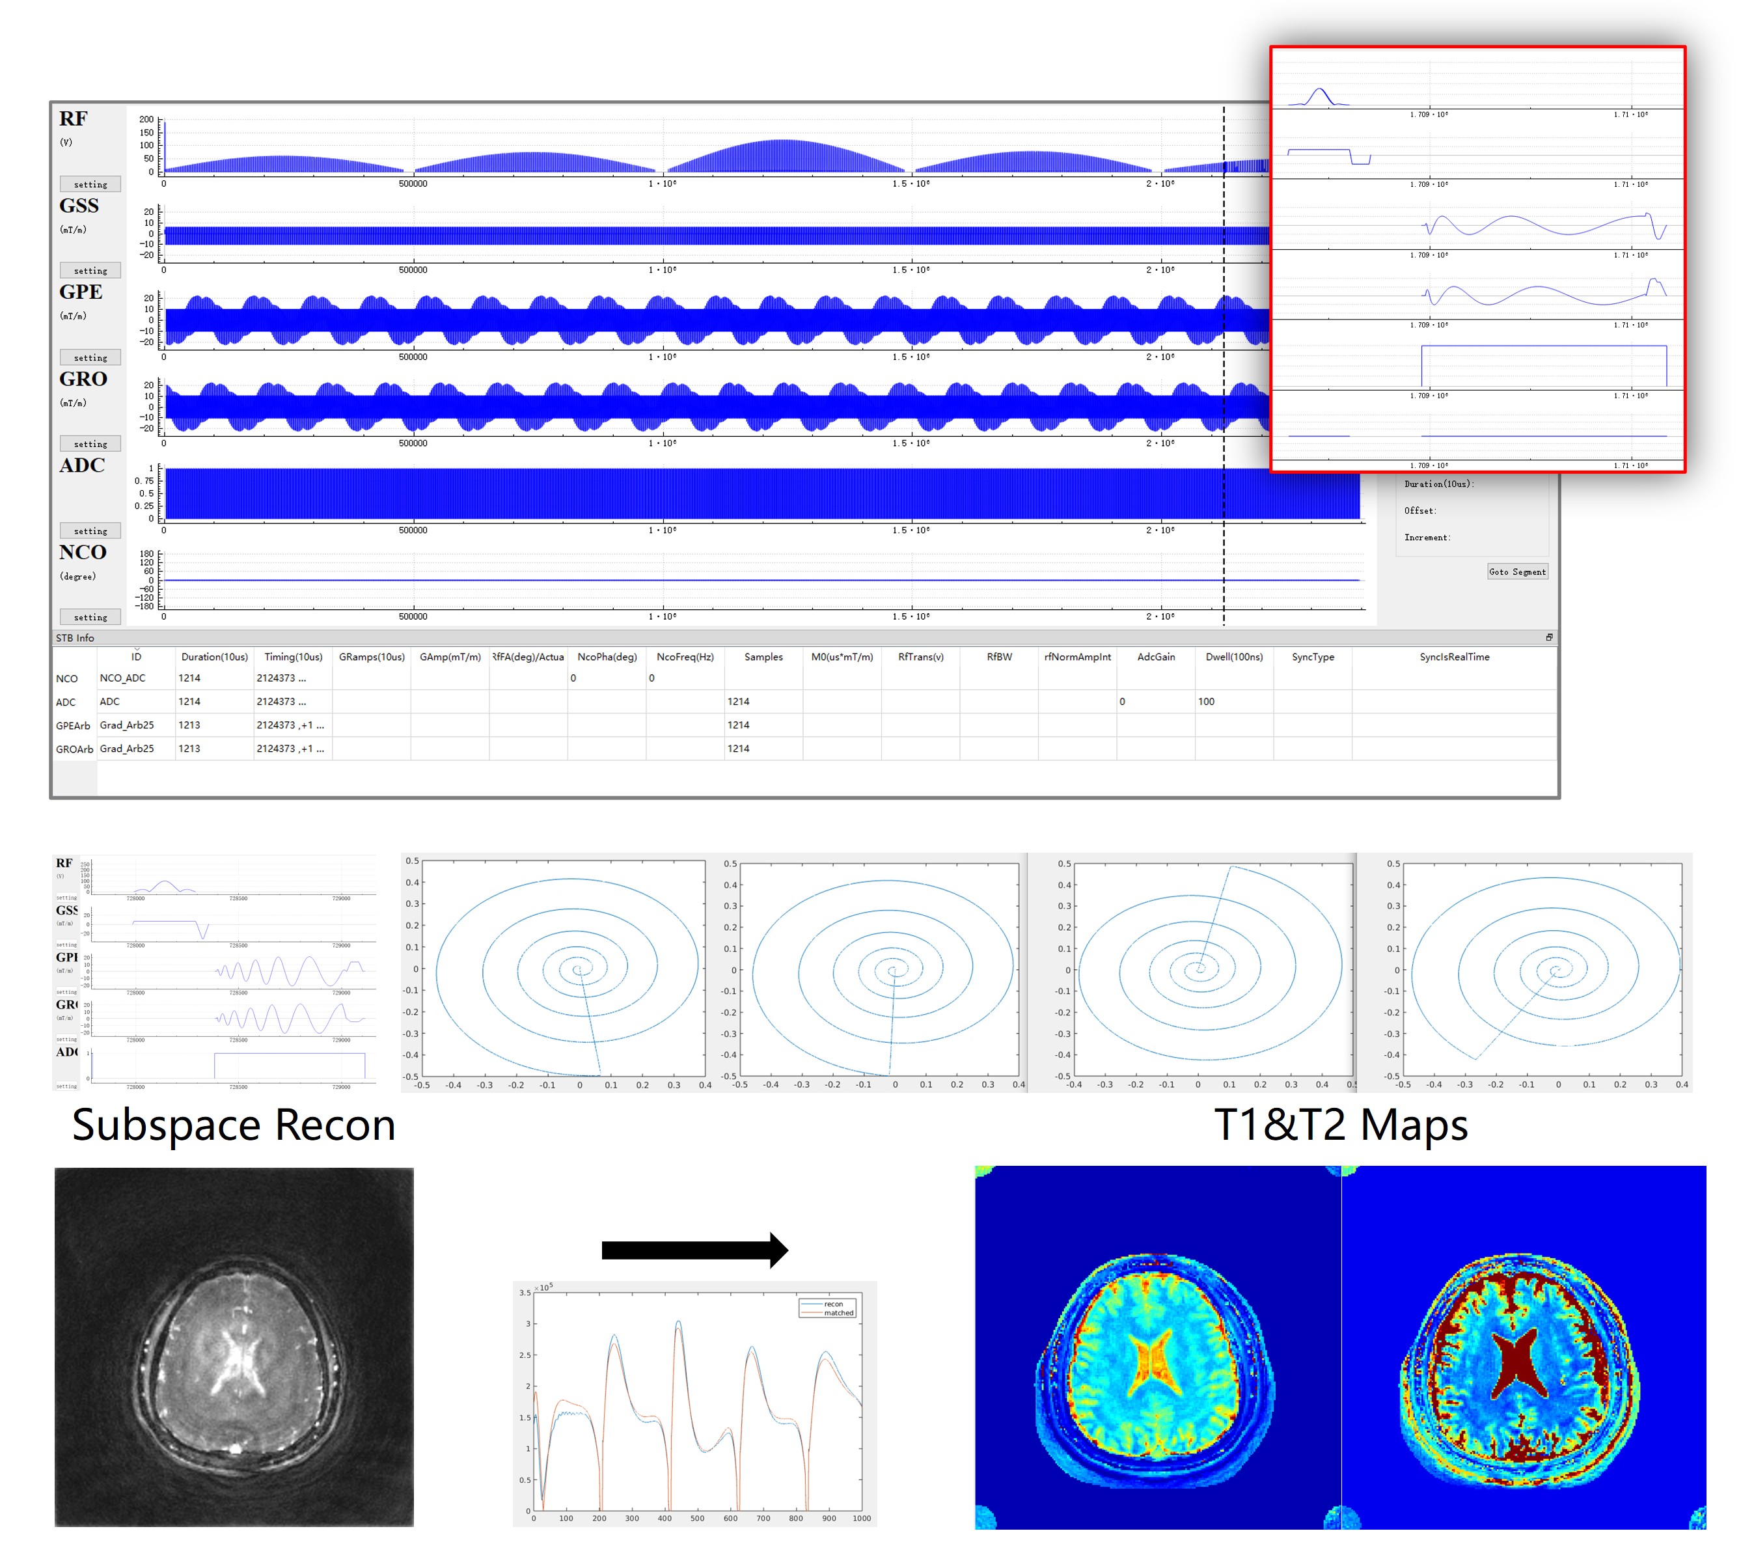Viewport: 1741px width, 1557px height.
Task: Open the setting button under the RF channel
Action: (90, 184)
